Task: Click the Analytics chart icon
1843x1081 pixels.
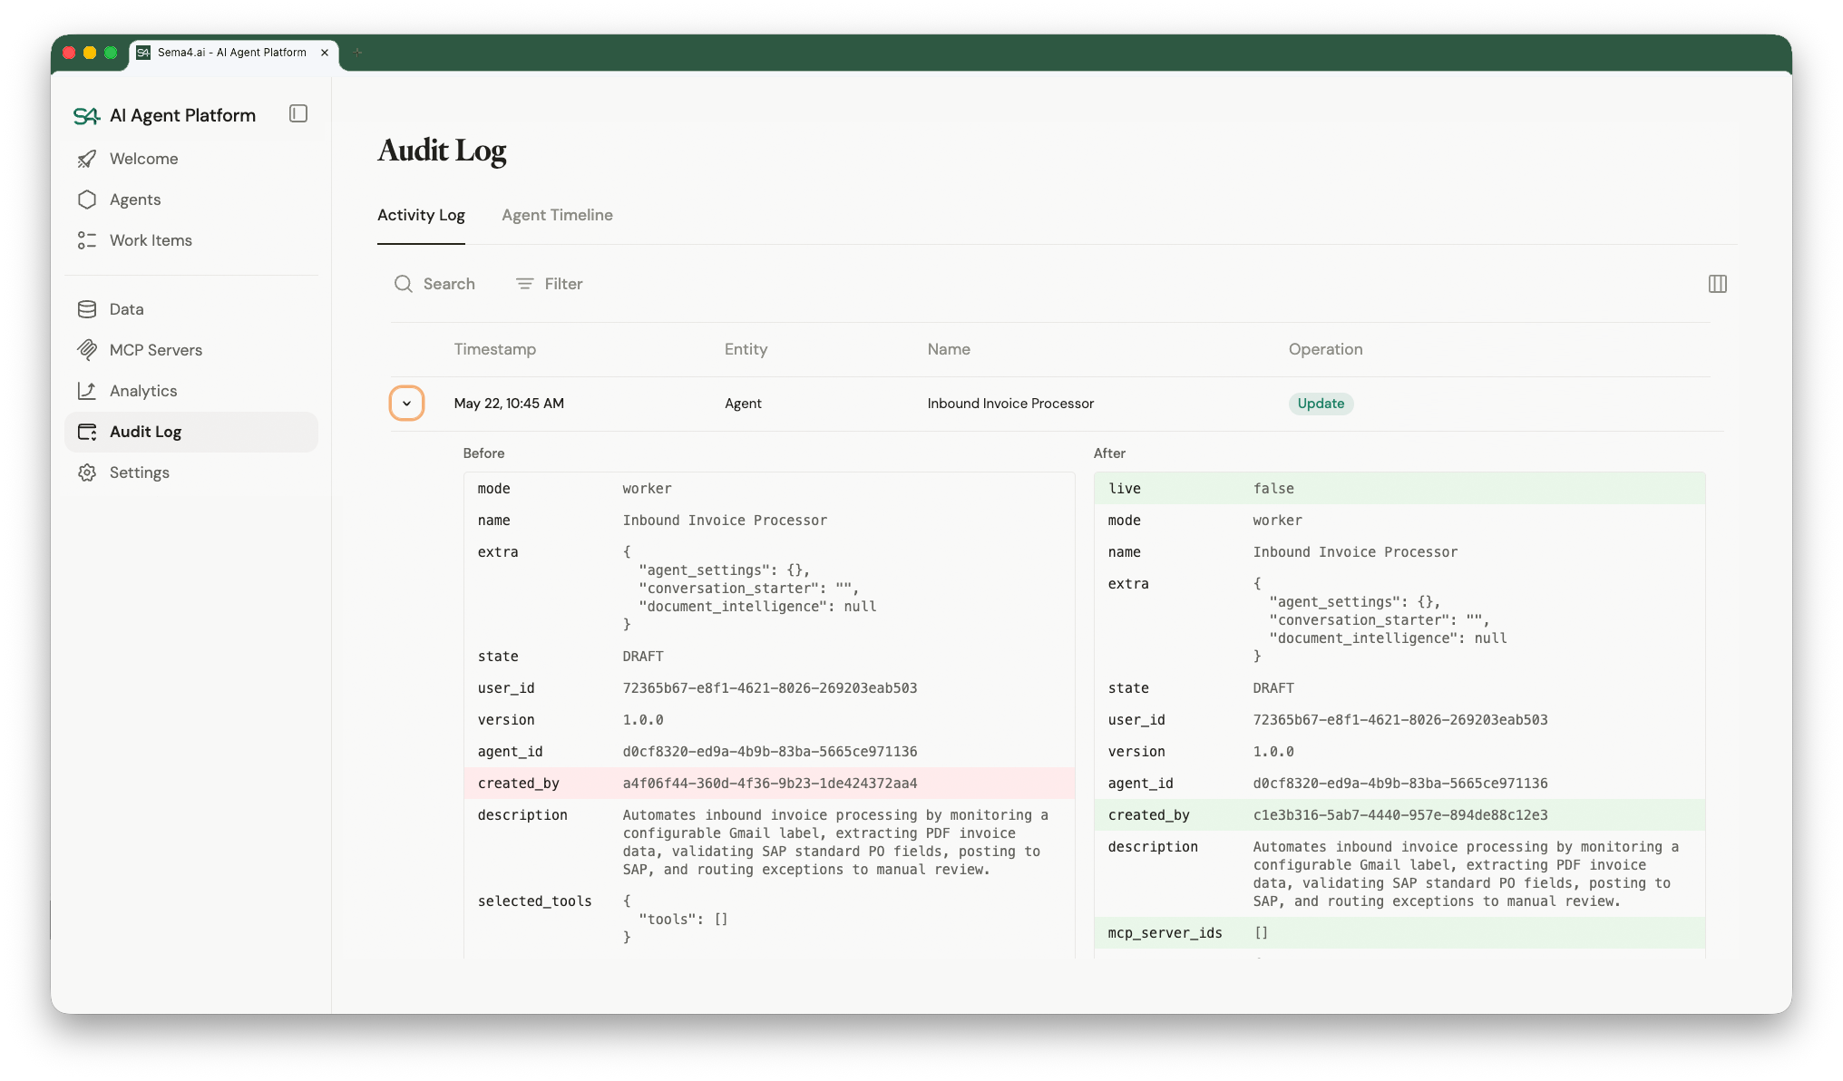Action: [x=87, y=391]
